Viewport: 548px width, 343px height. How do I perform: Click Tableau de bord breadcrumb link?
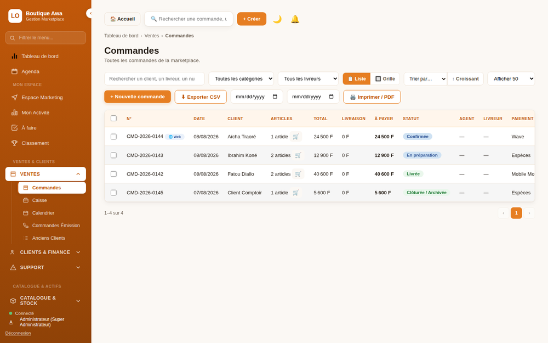121,36
